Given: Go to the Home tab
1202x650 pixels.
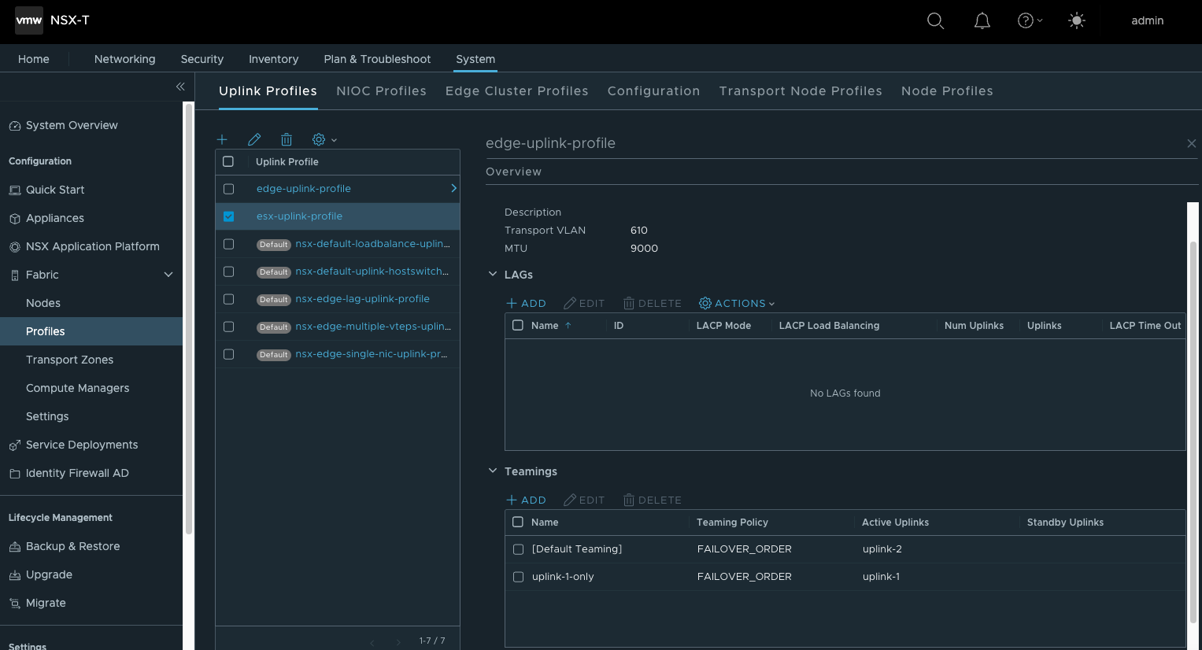Looking at the screenshot, I should click(34, 59).
